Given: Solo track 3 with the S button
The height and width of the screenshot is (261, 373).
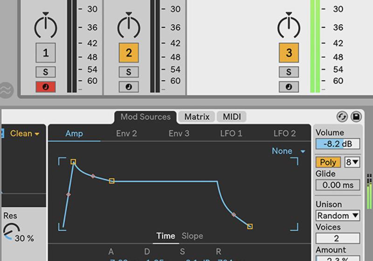Looking at the screenshot, I should click(x=289, y=72).
